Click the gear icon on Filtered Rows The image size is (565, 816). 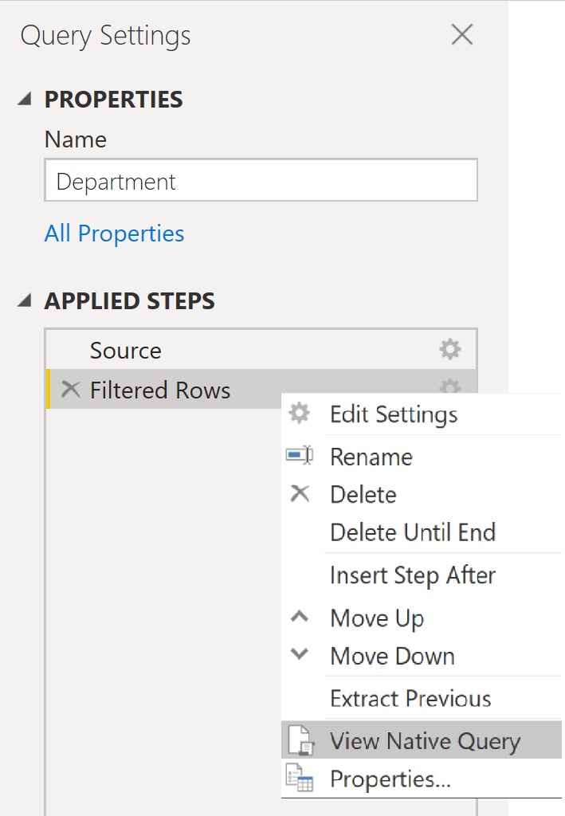coord(449,390)
